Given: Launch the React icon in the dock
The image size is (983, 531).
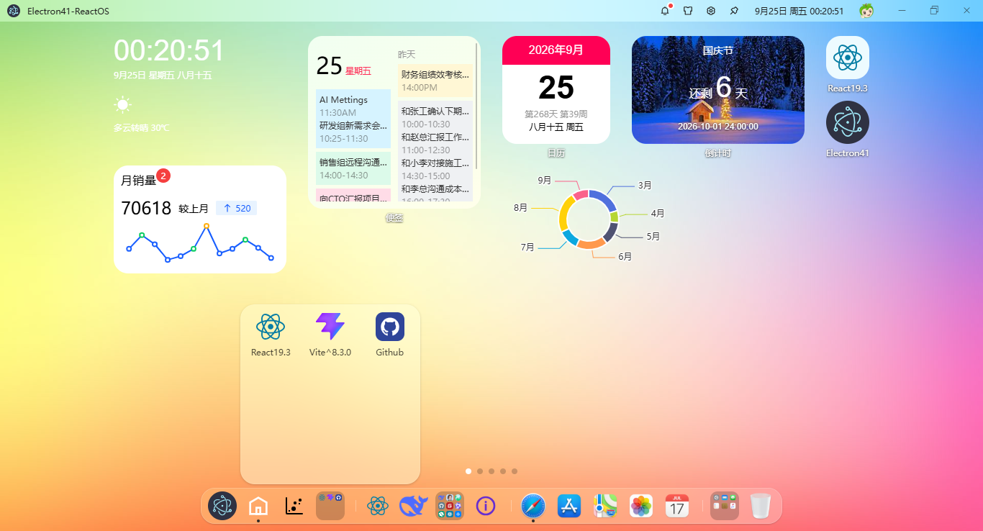Looking at the screenshot, I should [378, 506].
